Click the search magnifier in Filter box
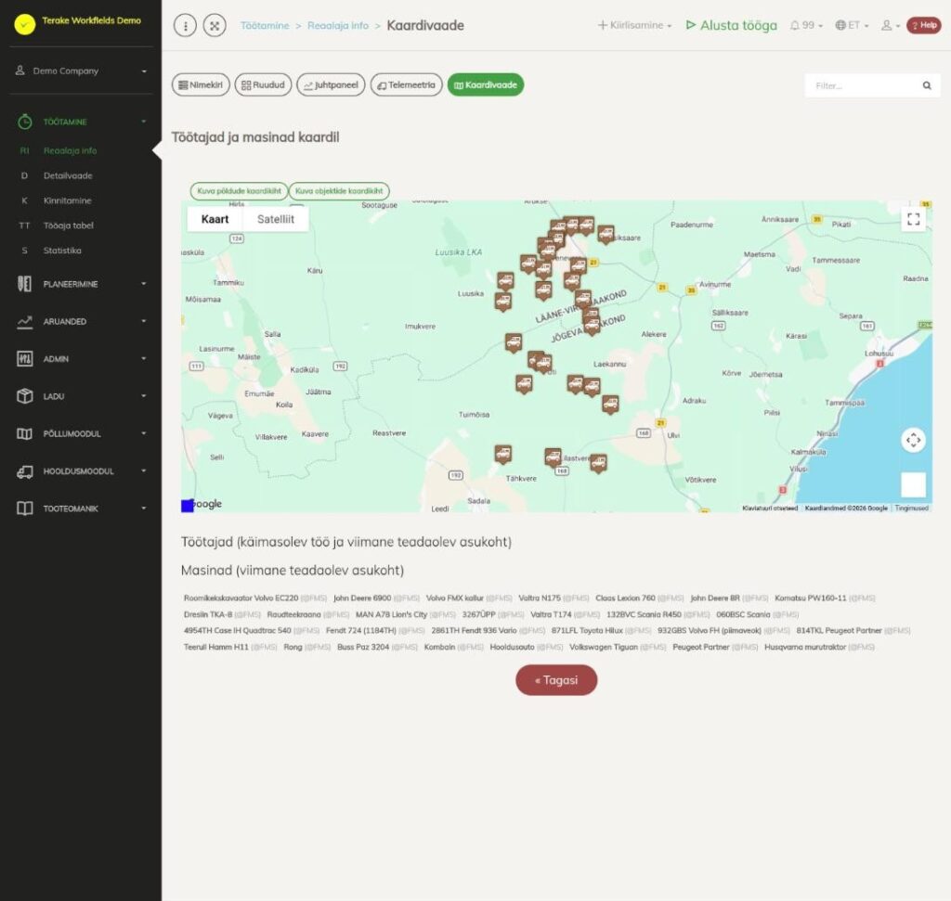The height and width of the screenshot is (901, 951). [x=927, y=85]
